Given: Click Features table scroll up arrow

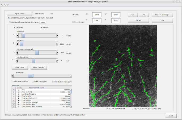Looking at the screenshot, I should [x=71, y=90].
